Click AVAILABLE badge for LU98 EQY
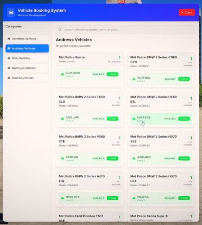The width and height of the screenshot is (202, 225). click(170, 119)
